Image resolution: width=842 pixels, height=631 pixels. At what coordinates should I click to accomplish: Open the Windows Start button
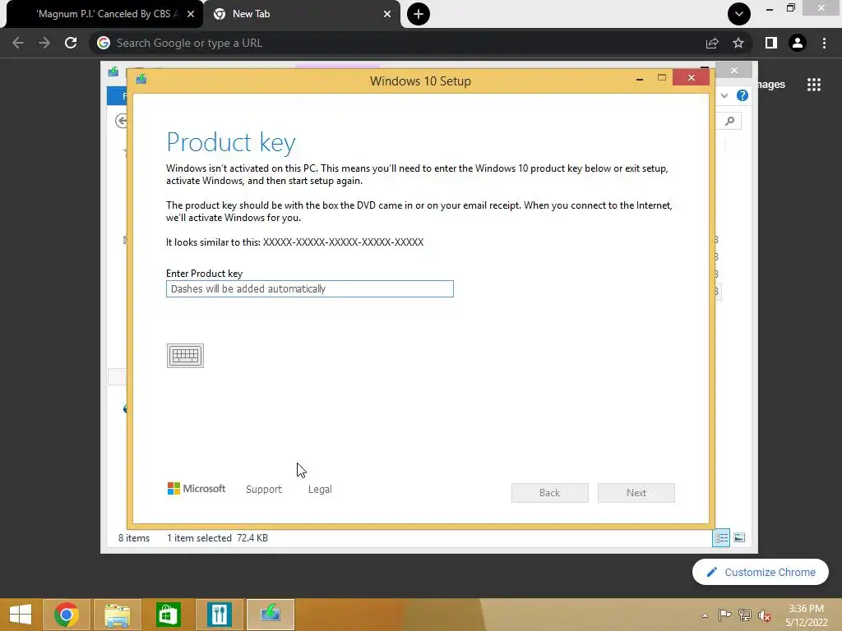pyautogui.click(x=21, y=615)
